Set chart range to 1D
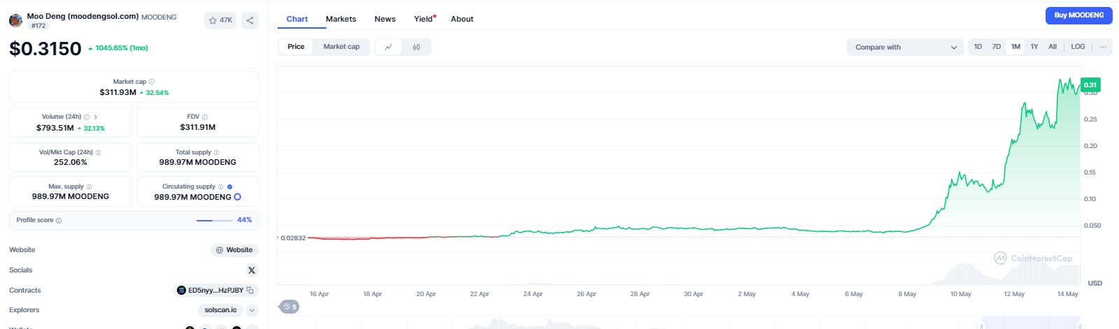The height and width of the screenshot is (329, 1119). coord(978,47)
